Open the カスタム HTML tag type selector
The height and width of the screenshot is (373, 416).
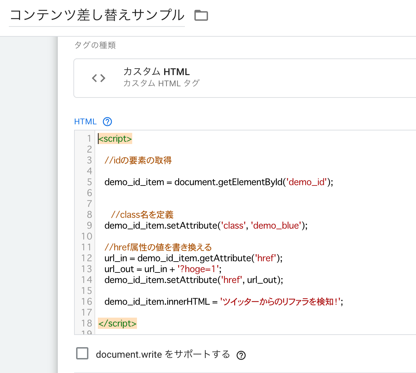(245, 78)
